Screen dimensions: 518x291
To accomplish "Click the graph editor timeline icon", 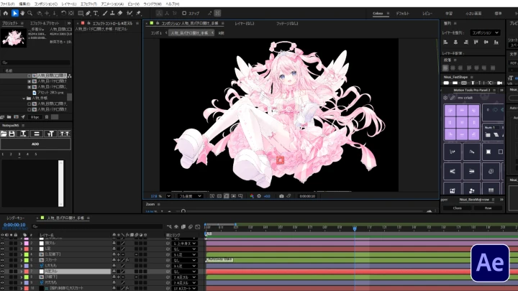I will click(198, 226).
